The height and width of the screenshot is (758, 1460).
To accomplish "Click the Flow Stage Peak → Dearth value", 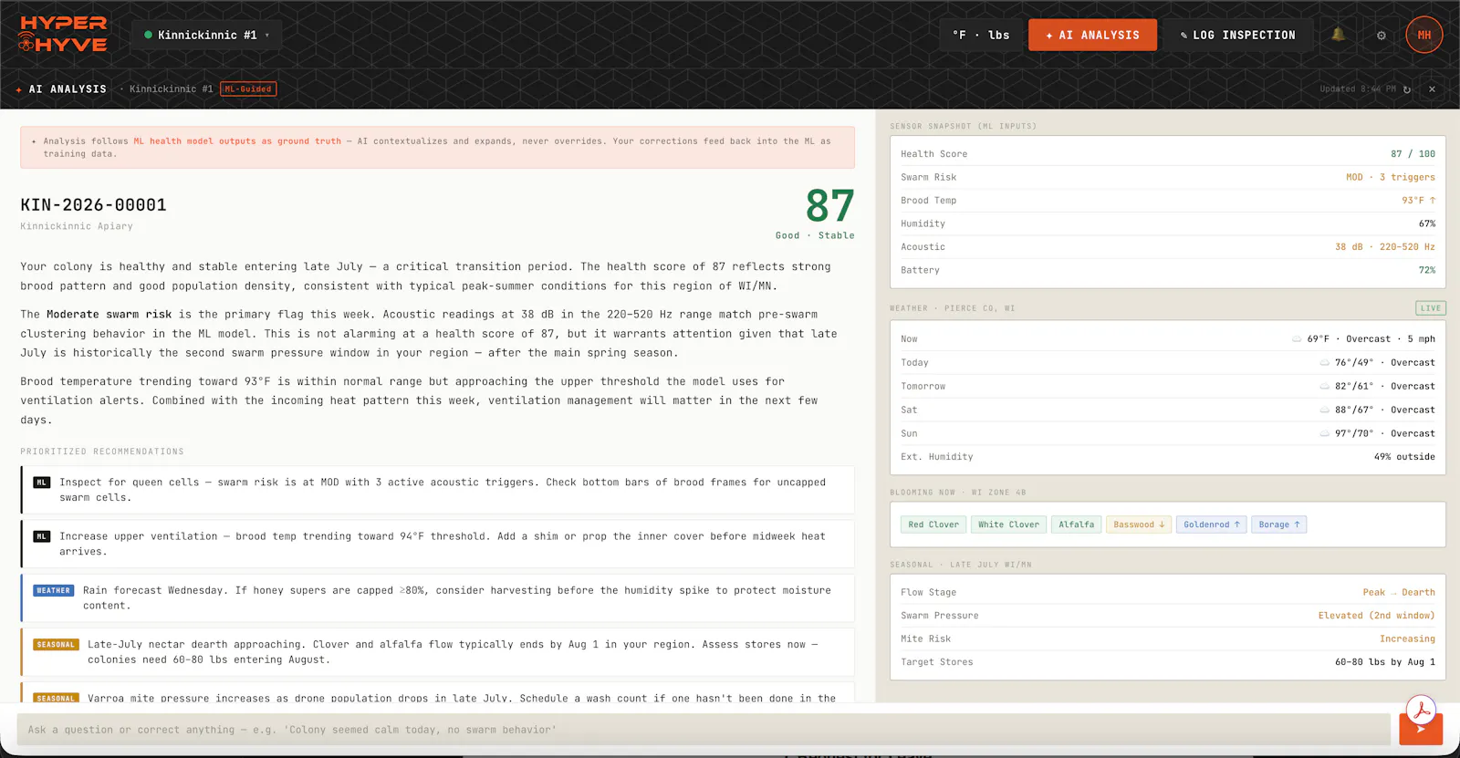I will point(1399,592).
